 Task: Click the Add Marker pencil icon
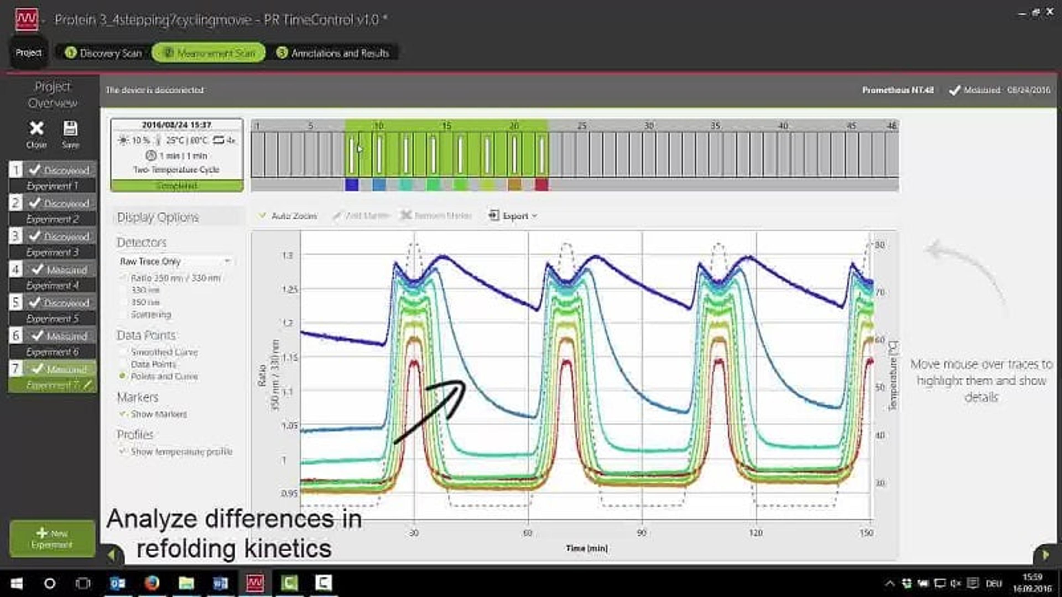pyautogui.click(x=337, y=216)
